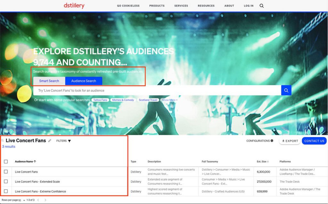Click the search magnifier icon in the top navigation
Screen dimensions: 328x204
click(x=262, y=6)
